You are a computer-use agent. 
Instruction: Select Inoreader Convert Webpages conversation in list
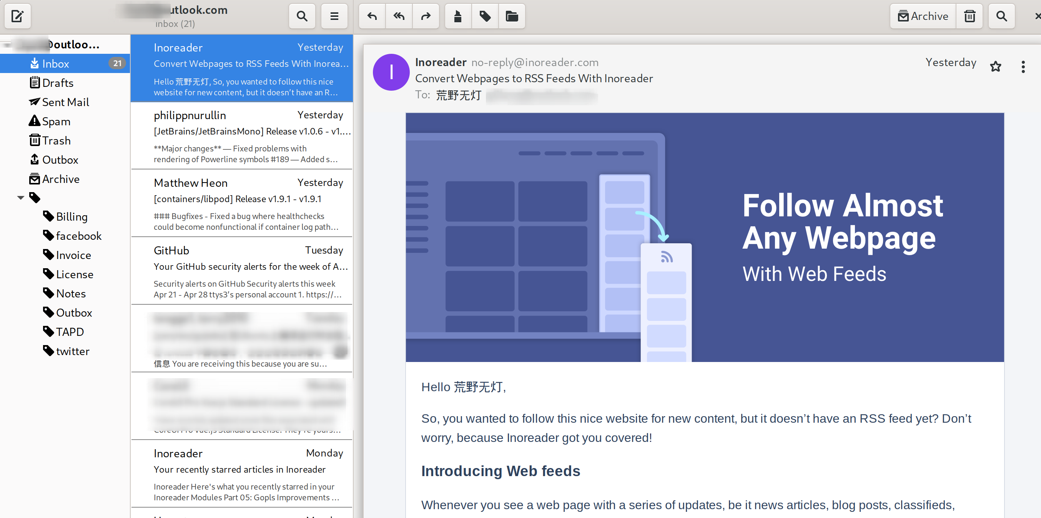tap(242, 68)
